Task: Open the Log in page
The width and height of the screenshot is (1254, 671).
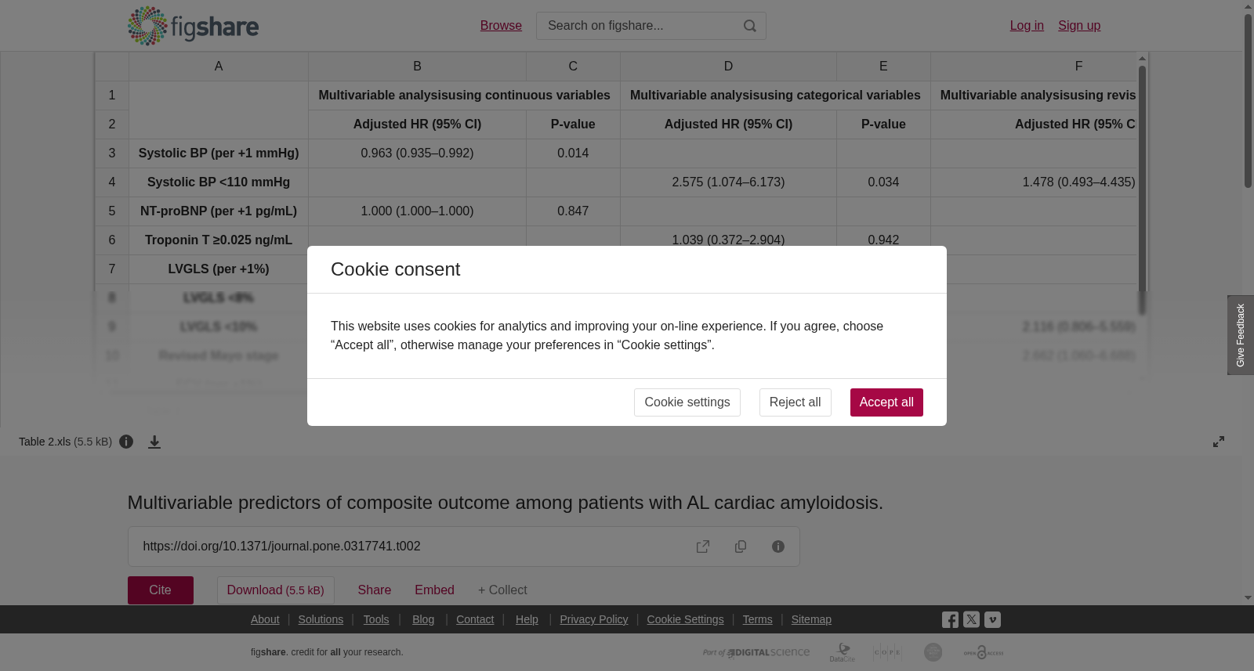Action: 1027,26
